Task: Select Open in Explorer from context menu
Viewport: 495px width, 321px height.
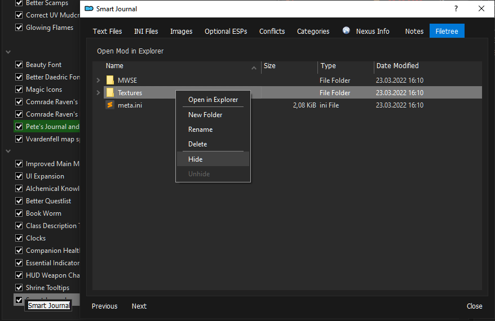Action: (x=213, y=100)
